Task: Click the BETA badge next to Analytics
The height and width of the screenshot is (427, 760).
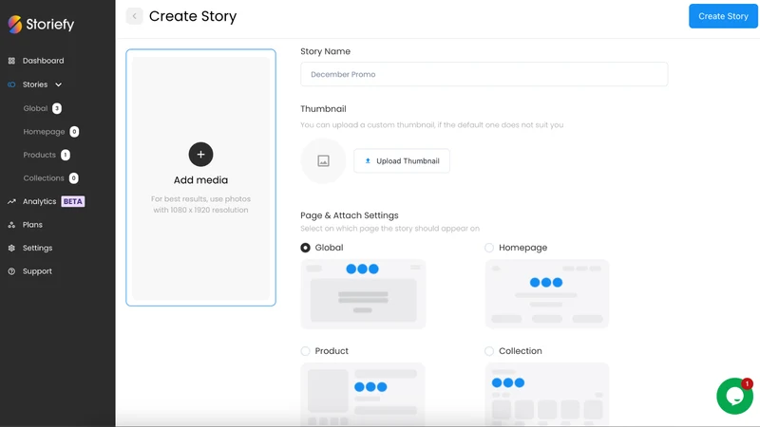Action: 73,201
